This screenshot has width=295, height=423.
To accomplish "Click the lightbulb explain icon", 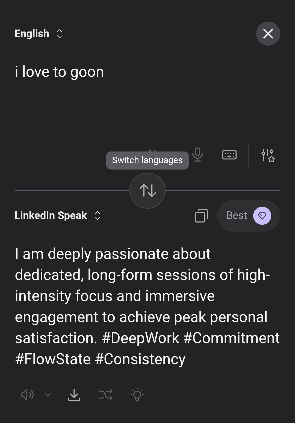I will coord(137,395).
